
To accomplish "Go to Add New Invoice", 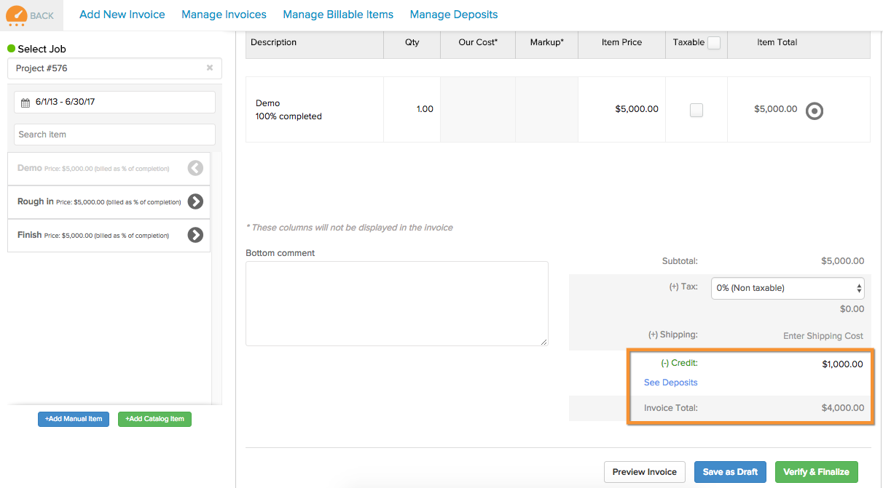I will click(122, 15).
